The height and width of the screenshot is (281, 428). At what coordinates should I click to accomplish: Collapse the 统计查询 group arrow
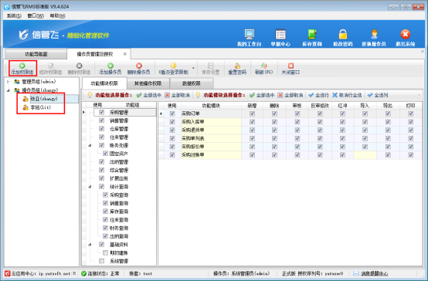point(90,187)
